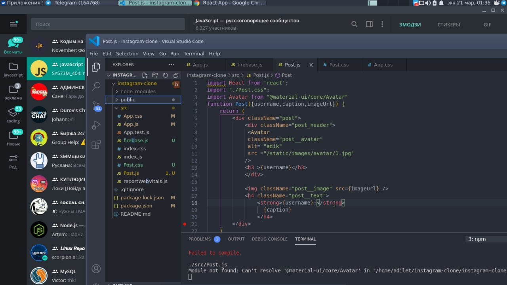The width and height of the screenshot is (507, 285).
Task: Open the Terminal menu
Action: click(x=194, y=54)
